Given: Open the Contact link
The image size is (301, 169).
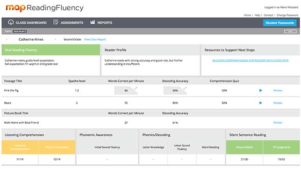Looking at the screenshot, I should pos(268,15).
